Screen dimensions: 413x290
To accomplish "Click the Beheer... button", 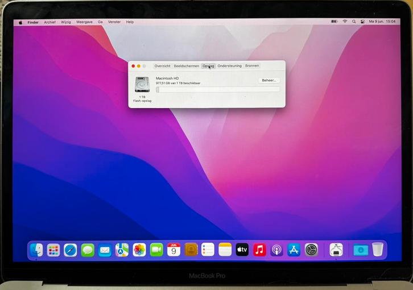I will point(269,80).
